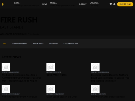135x101 pixels.
Task: Open the Videos submenu link
Action: 53,5
